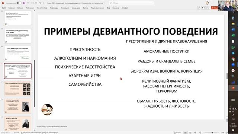Open the Рисование ribbon tab

[30, 8]
